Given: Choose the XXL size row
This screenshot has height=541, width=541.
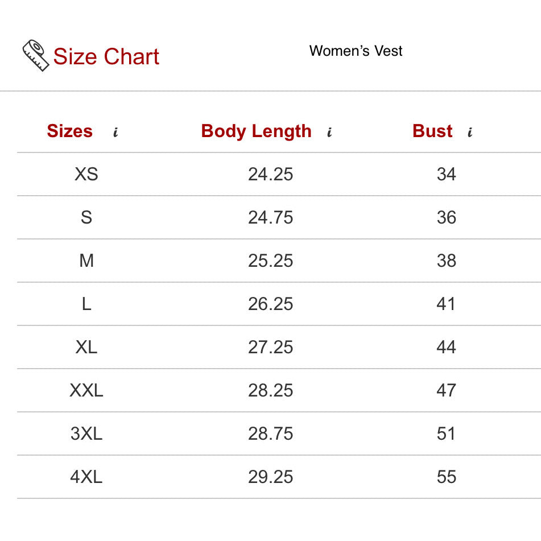Looking at the screenshot, I should pyautogui.click(x=86, y=390).
